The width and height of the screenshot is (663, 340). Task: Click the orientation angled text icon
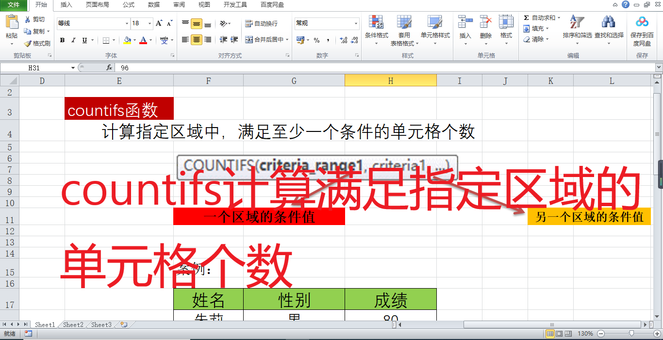coord(223,23)
